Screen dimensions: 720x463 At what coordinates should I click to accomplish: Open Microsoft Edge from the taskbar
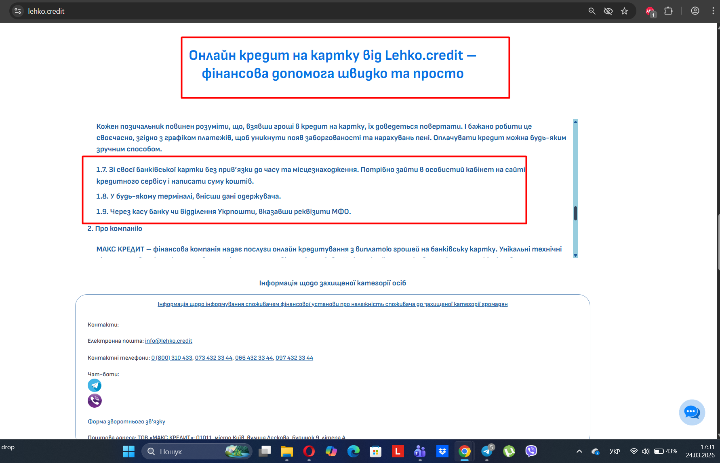coord(354,451)
